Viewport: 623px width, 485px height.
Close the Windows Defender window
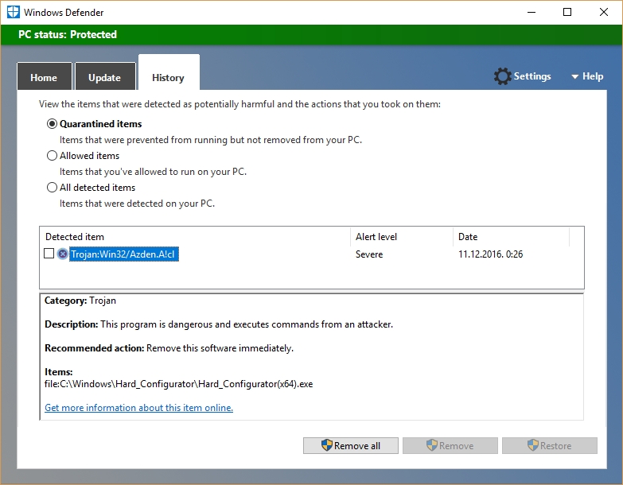tap(604, 12)
